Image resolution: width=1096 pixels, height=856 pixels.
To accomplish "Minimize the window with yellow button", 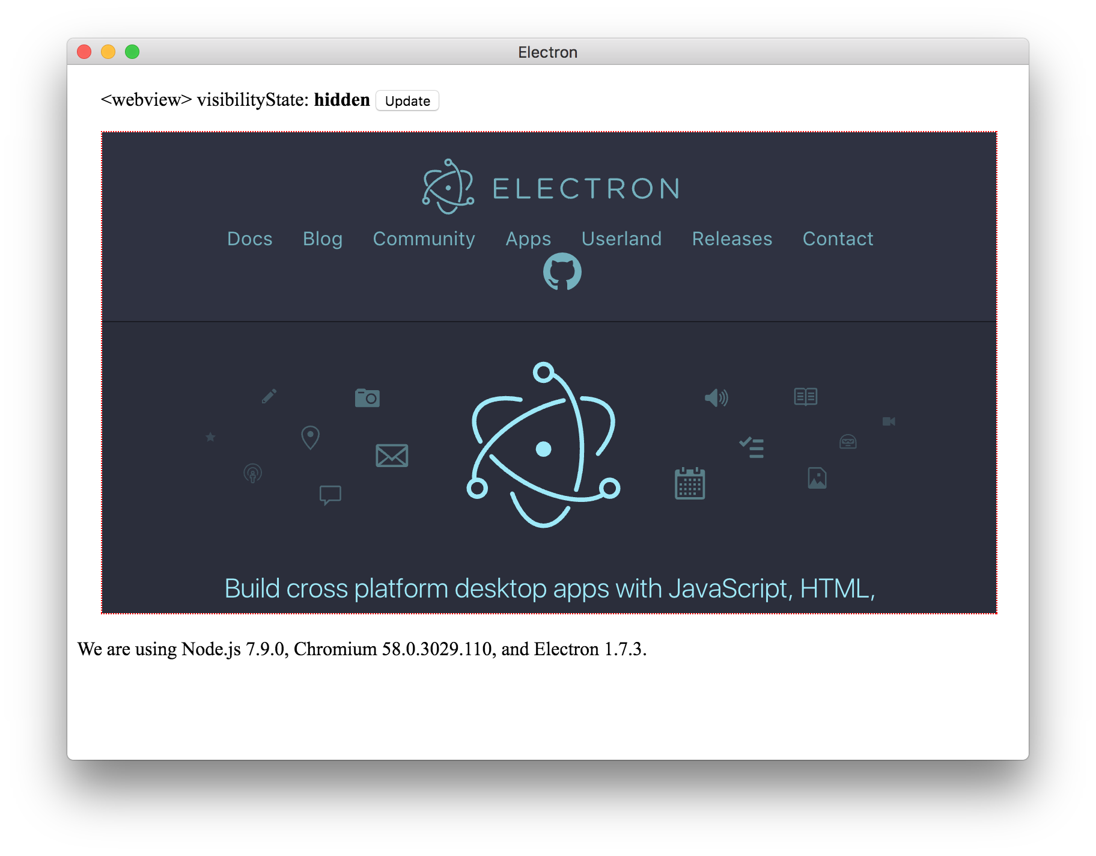I will click(108, 52).
